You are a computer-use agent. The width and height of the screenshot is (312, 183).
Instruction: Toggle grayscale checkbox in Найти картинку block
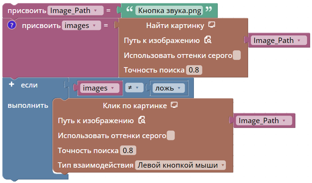(237, 55)
